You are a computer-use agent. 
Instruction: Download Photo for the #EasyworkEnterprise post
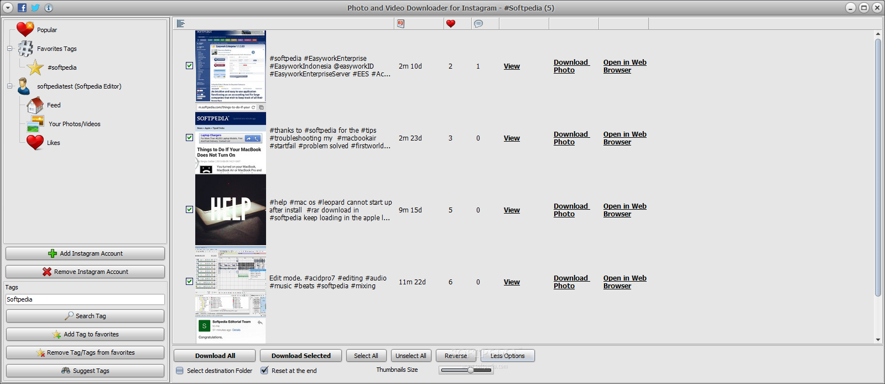(571, 66)
